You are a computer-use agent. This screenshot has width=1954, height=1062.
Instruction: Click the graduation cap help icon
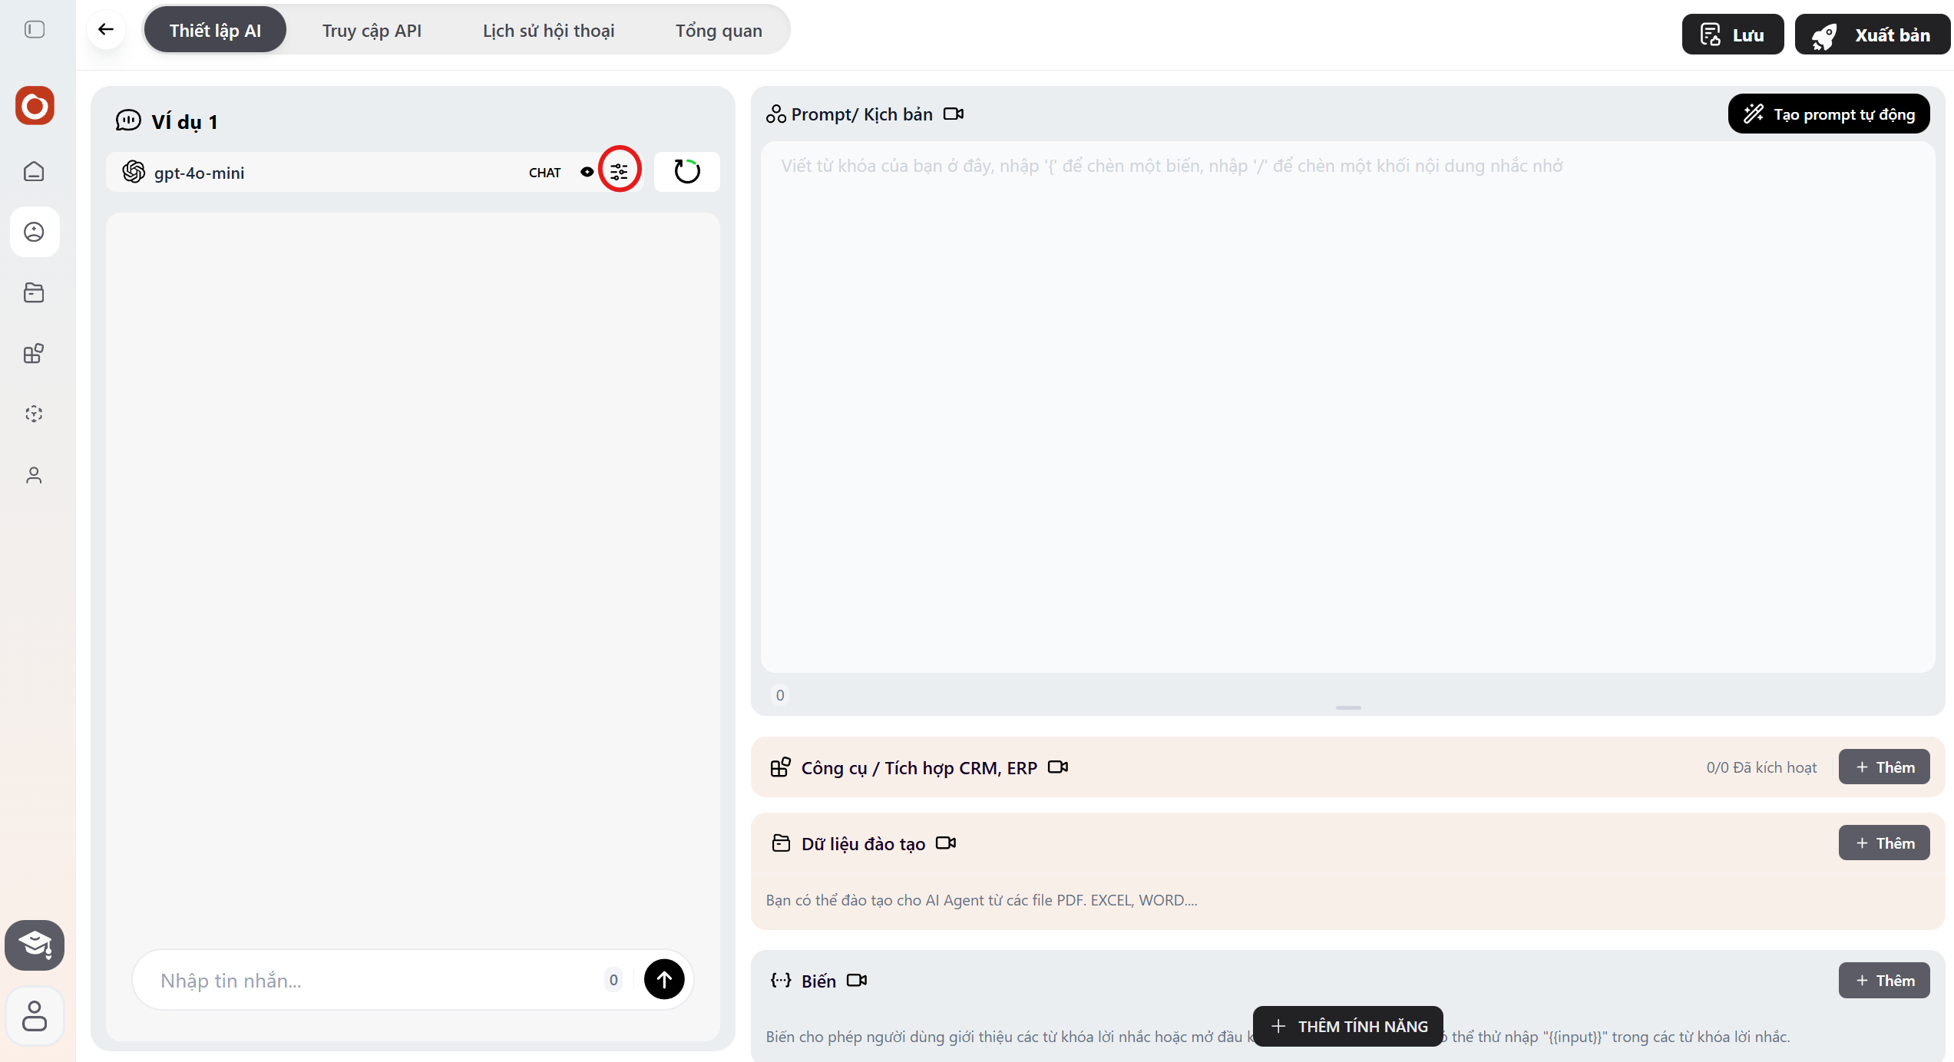point(35,944)
